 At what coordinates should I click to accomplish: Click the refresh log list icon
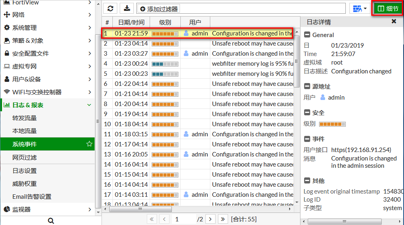pos(110,8)
